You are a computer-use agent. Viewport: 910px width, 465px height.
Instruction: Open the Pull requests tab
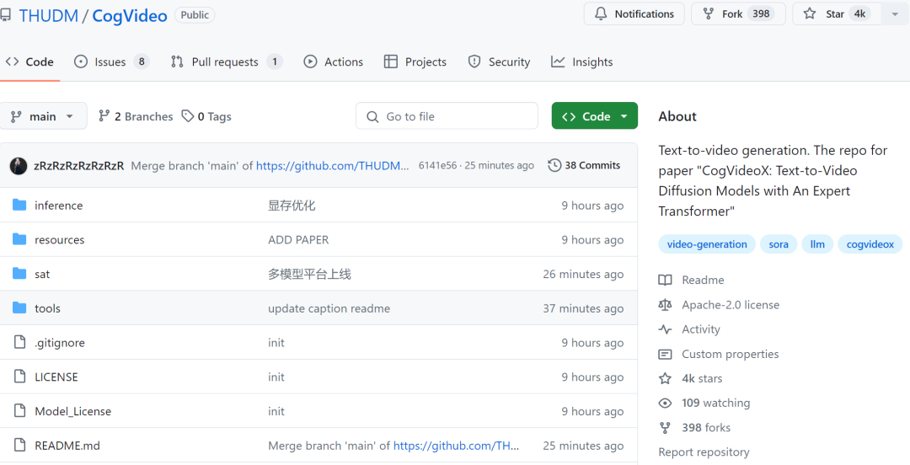pyautogui.click(x=227, y=61)
